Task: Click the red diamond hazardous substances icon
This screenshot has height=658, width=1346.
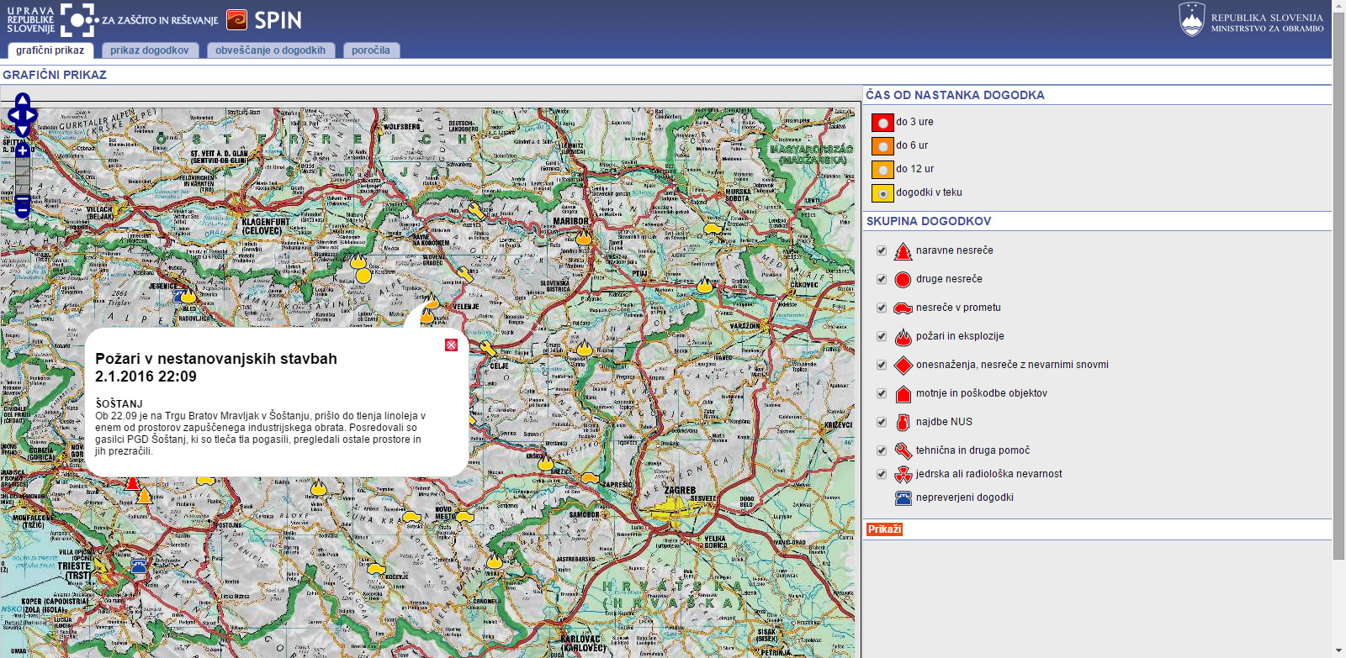Action: pyautogui.click(x=903, y=366)
